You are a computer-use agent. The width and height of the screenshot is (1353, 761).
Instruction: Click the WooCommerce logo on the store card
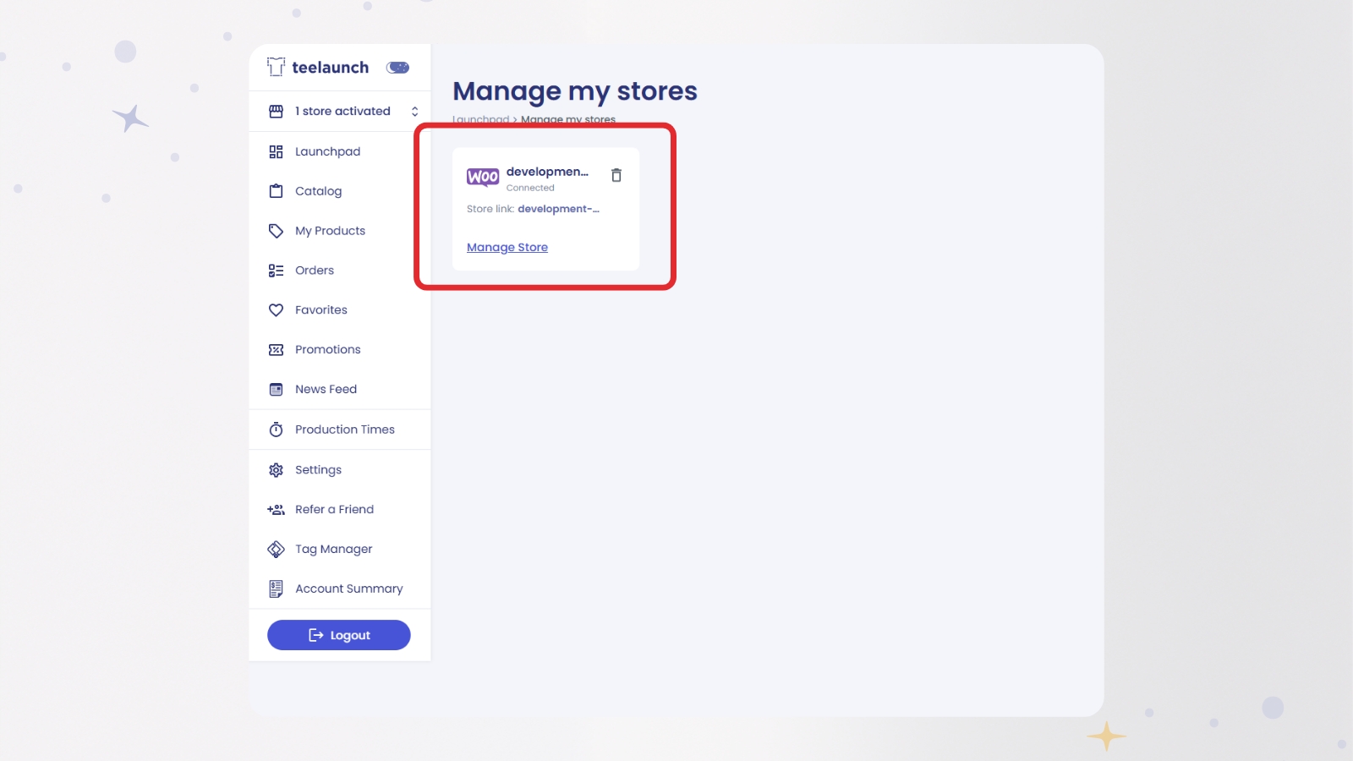pos(483,177)
